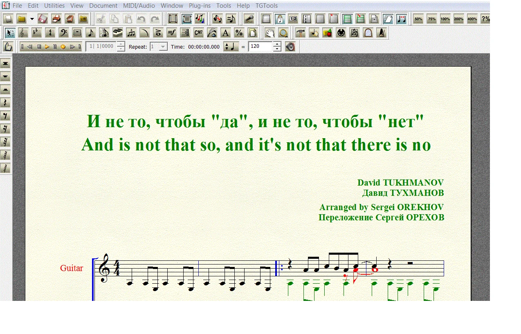Open the Plug-ins menu
Image resolution: width=521 pixels, height=334 pixels.
(200, 6)
